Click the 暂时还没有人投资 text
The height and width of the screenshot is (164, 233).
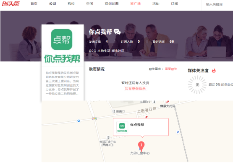coord(135,83)
